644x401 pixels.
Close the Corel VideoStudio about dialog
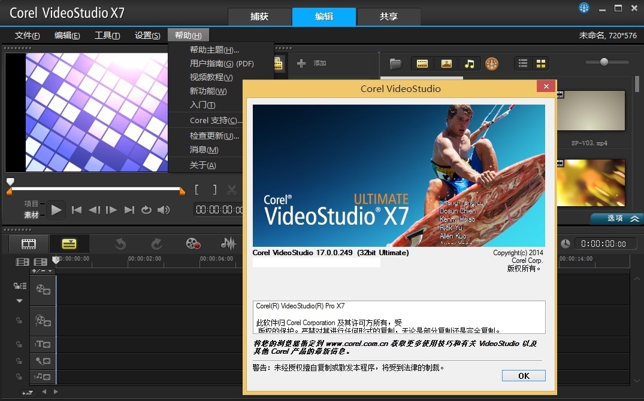pyautogui.click(x=546, y=86)
